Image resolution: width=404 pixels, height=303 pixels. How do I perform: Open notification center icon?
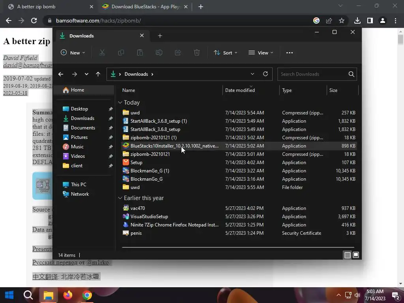tap(395, 296)
